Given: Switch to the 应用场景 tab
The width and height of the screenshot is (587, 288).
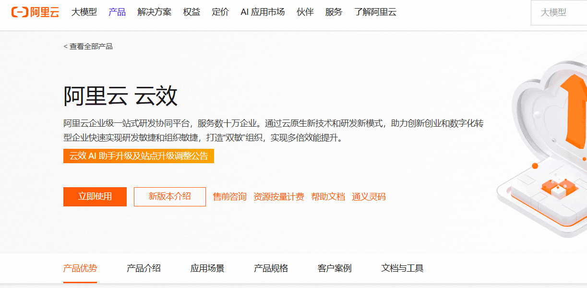Looking at the screenshot, I should tap(207, 268).
